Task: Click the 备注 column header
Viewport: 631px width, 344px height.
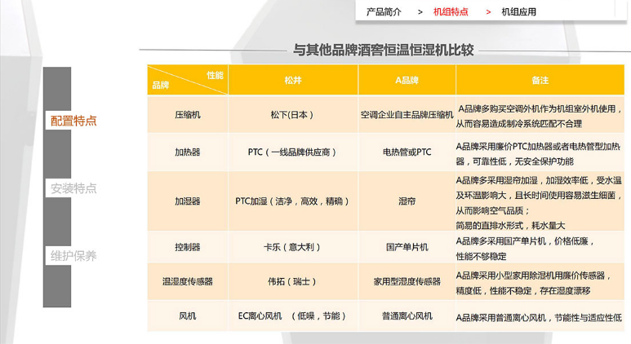Action: pos(540,80)
